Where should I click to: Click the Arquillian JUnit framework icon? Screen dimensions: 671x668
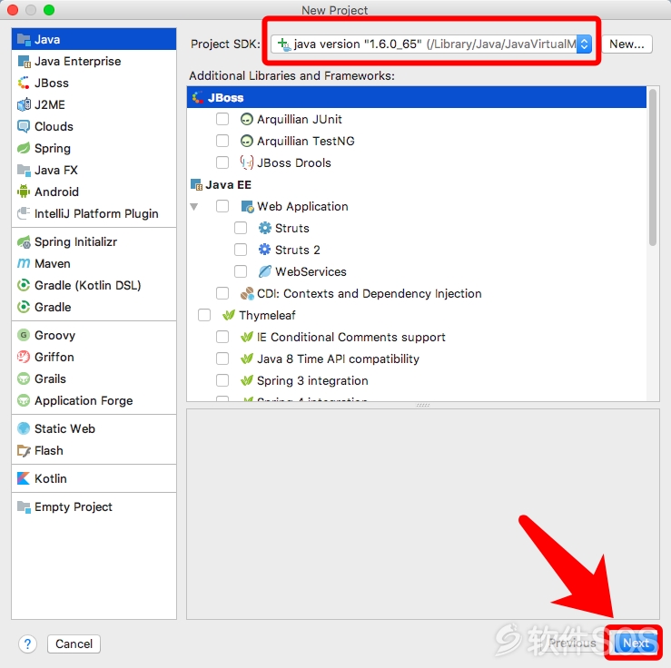pos(246,119)
